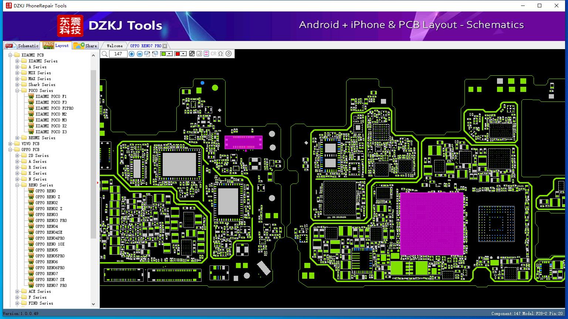Open the OPPO RENO4SE layout entry
The width and height of the screenshot is (568, 319).
[x=49, y=232]
